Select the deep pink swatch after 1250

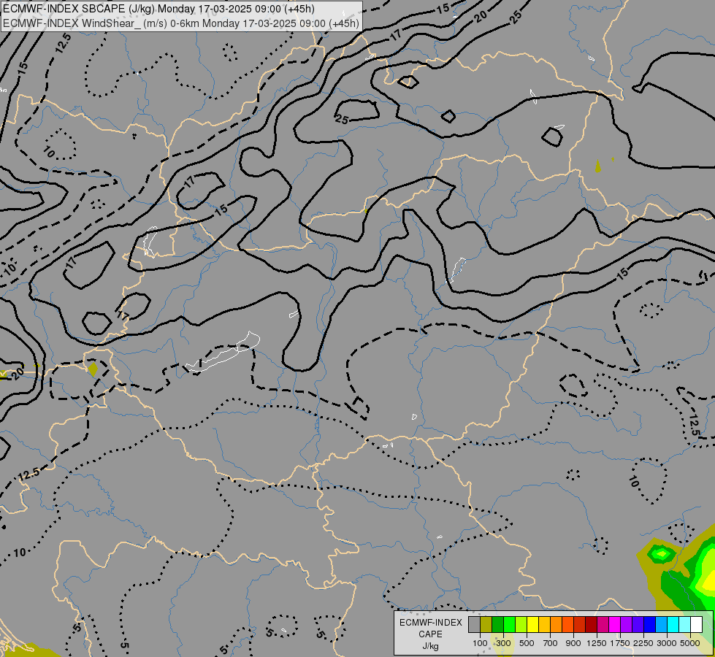pyautogui.click(x=603, y=625)
